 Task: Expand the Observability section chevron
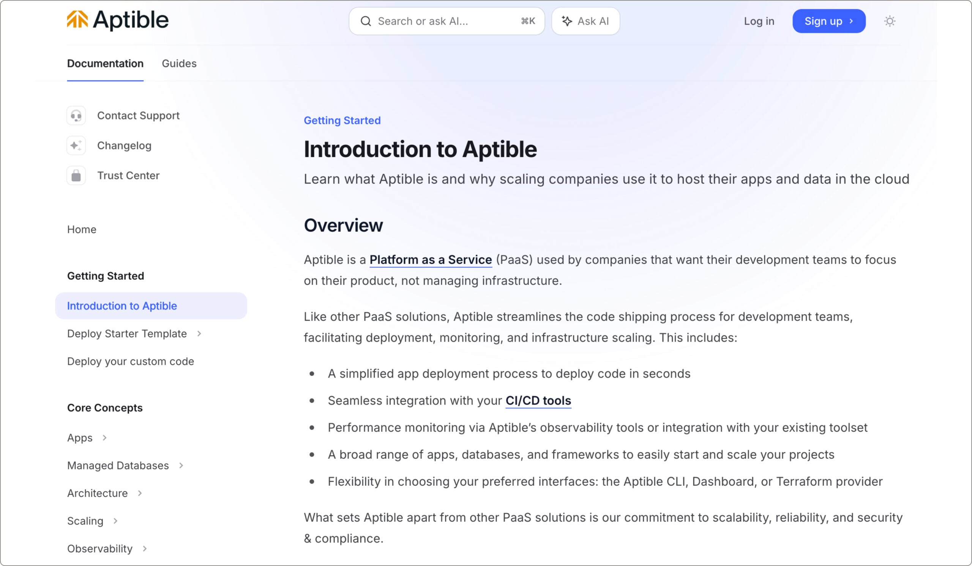(145, 549)
